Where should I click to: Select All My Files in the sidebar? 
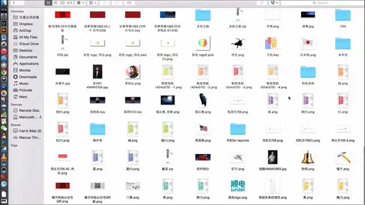pyautogui.click(x=28, y=37)
